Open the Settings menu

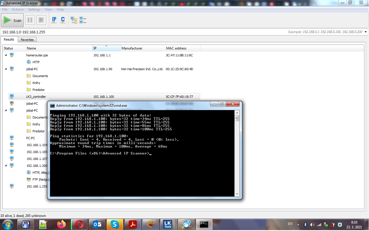click(x=34, y=9)
